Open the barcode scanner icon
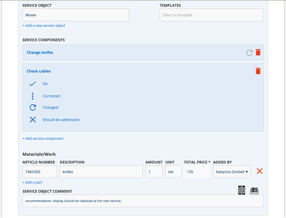 pos(254,191)
